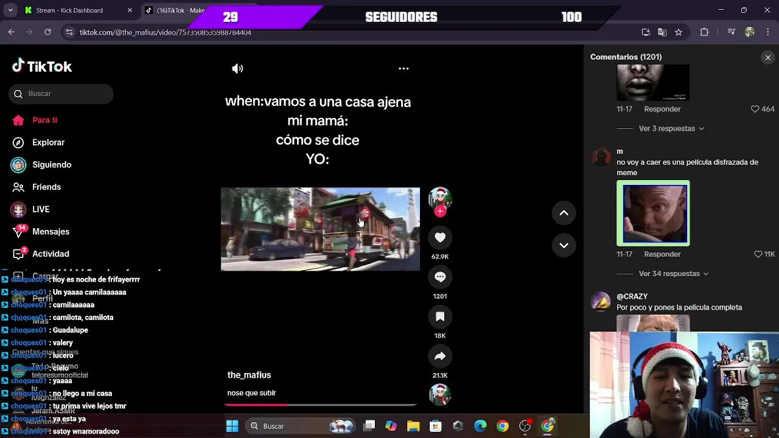
Task: Close the Kick Dashboard tab
Action: (x=130, y=10)
